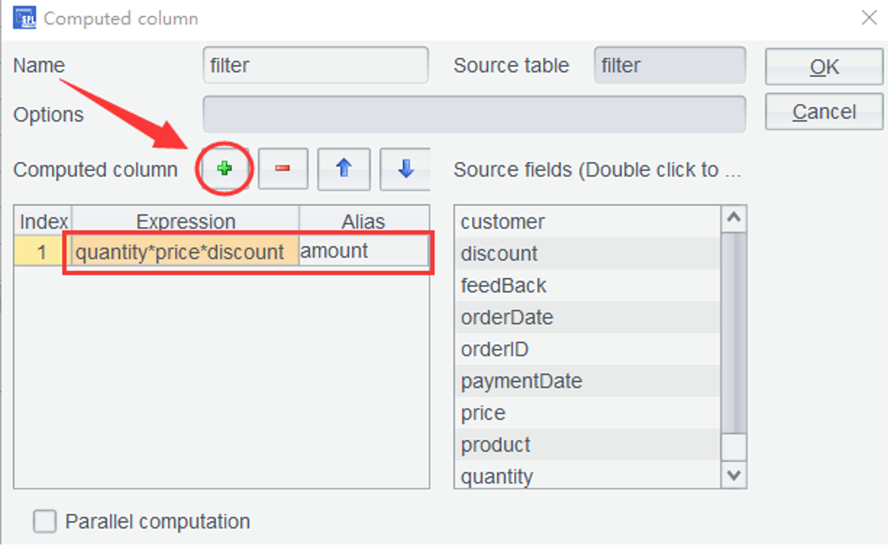The height and width of the screenshot is (549, 889).
Task: Click the red minus delete-row icon
Action: 283,169
